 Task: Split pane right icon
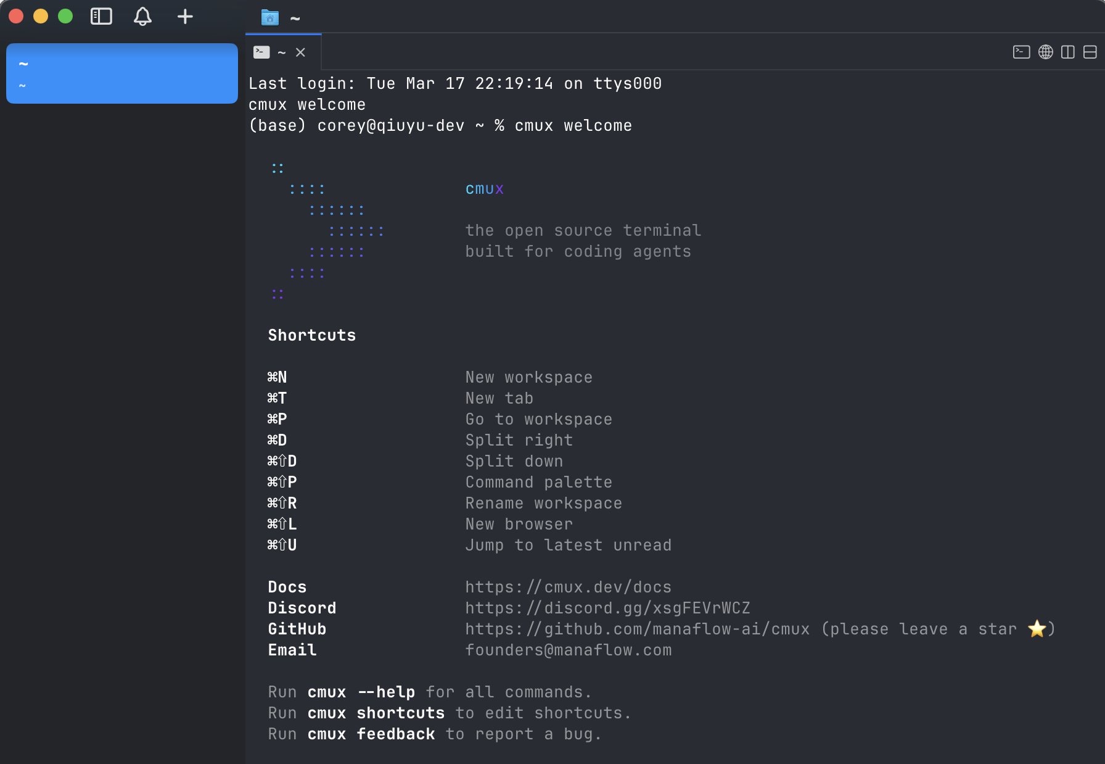click(1067, 52)
